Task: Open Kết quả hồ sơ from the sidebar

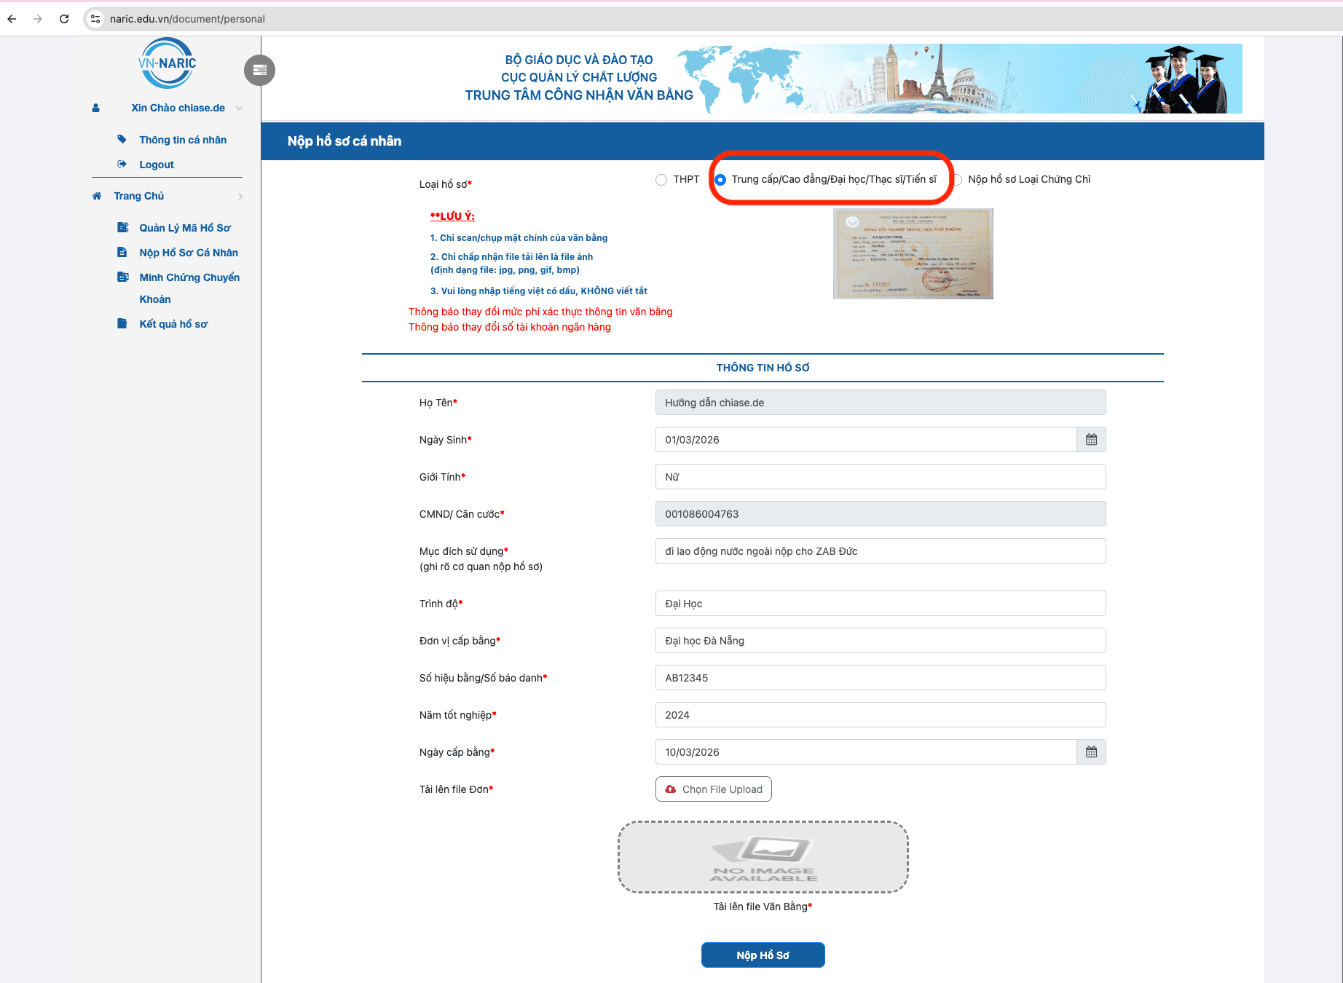Action: pos(173,323)
